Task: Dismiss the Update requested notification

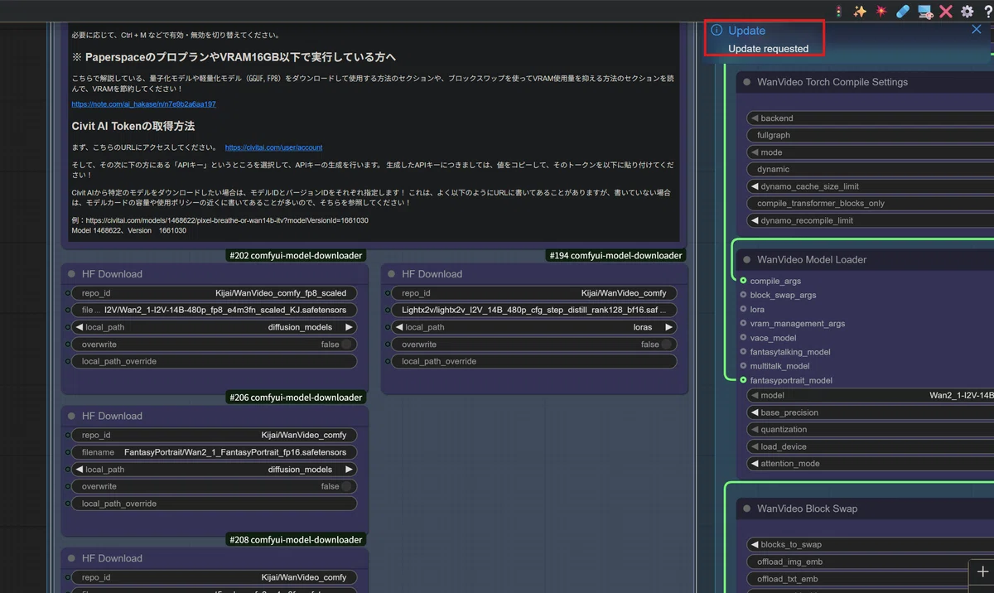Action: (977, 30)
